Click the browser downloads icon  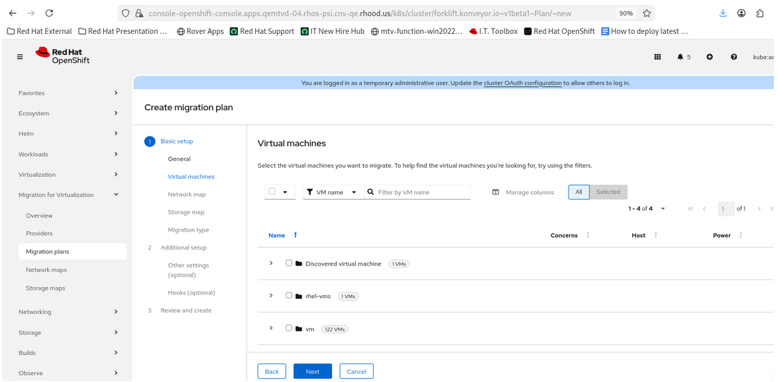pos(723,13)
